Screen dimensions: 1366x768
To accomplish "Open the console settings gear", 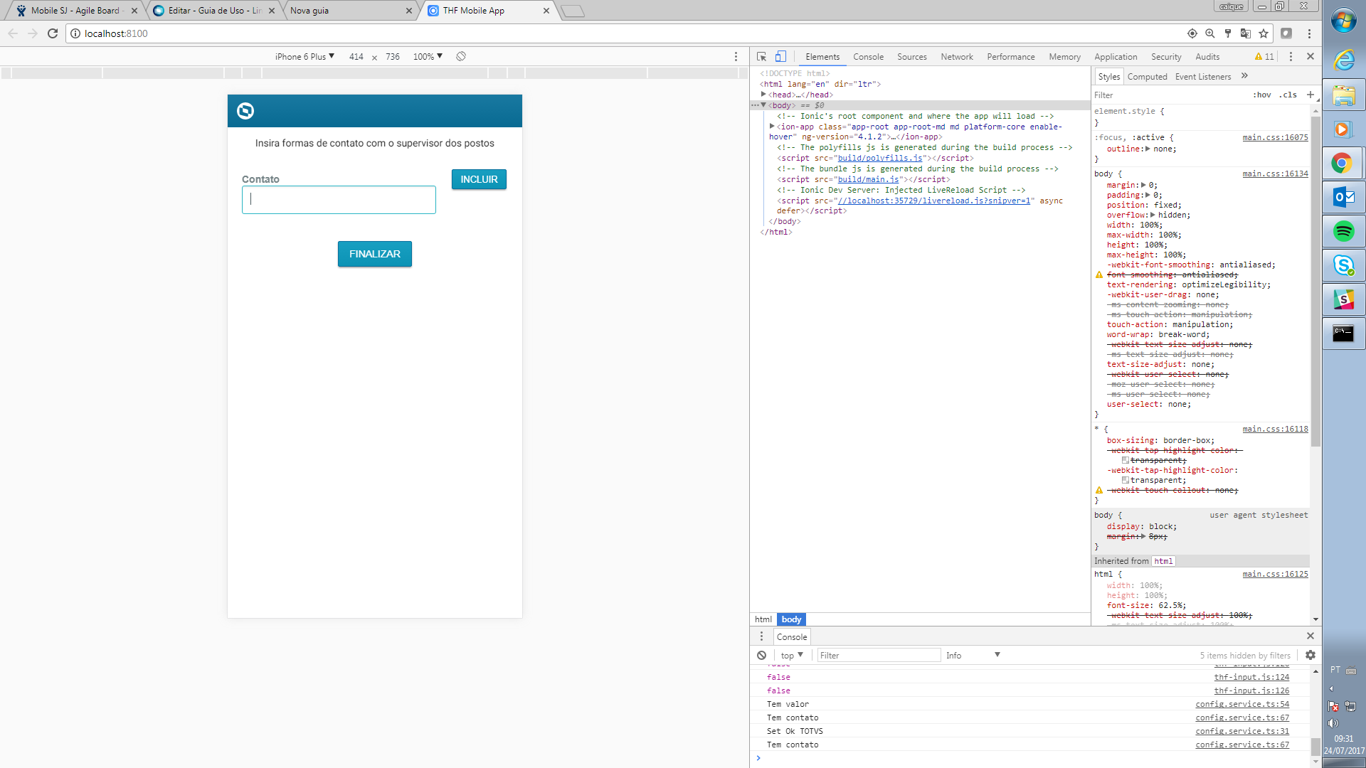I will (1311, 655).
